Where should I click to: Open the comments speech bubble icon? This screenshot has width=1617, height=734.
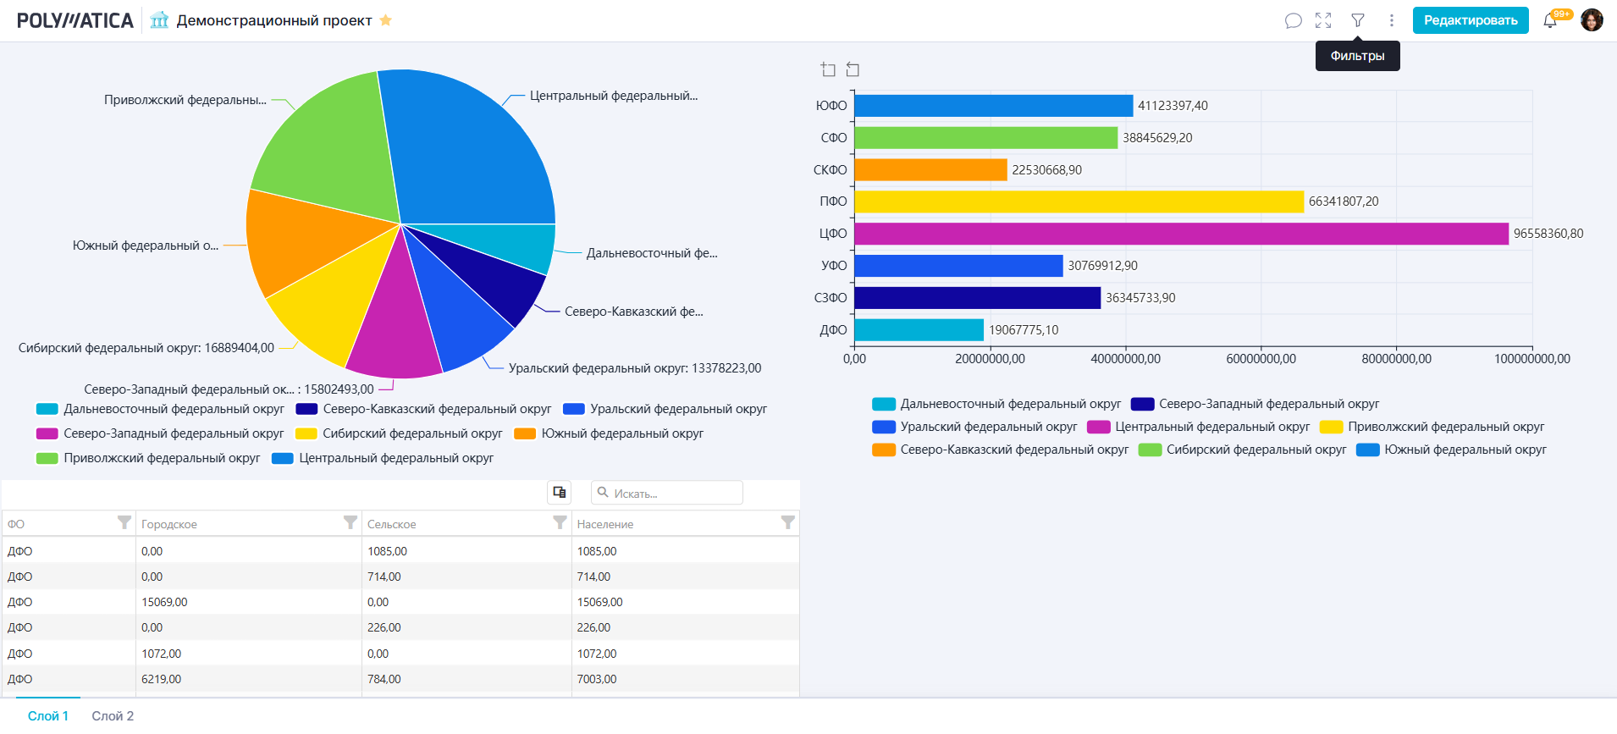click(x=1293, y=20)
